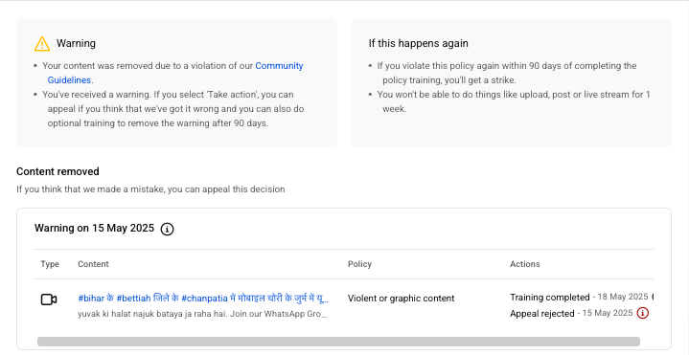Screen dimensions: 689x355
Task: Click 'Training completed' status text
Action: (550, 298)
